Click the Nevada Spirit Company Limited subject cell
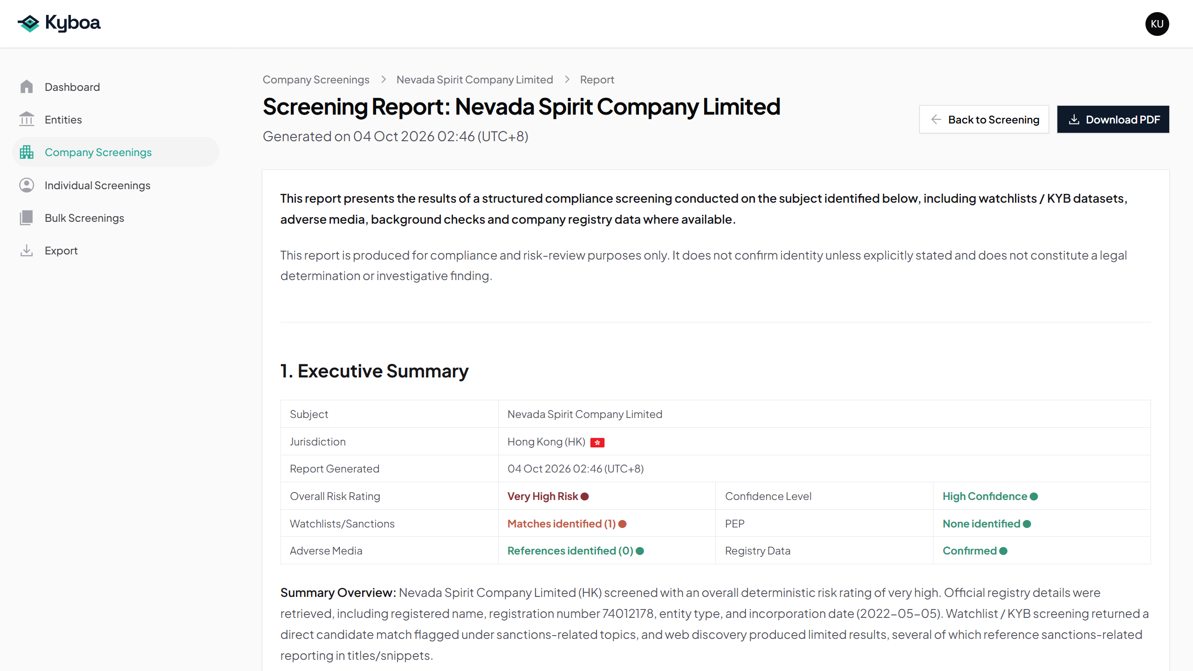1193x671 pixels. (824, 414)
